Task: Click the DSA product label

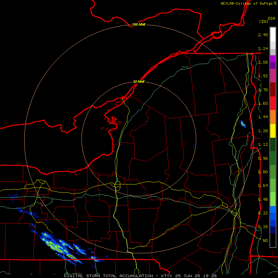Action: [x=272, y=19]
